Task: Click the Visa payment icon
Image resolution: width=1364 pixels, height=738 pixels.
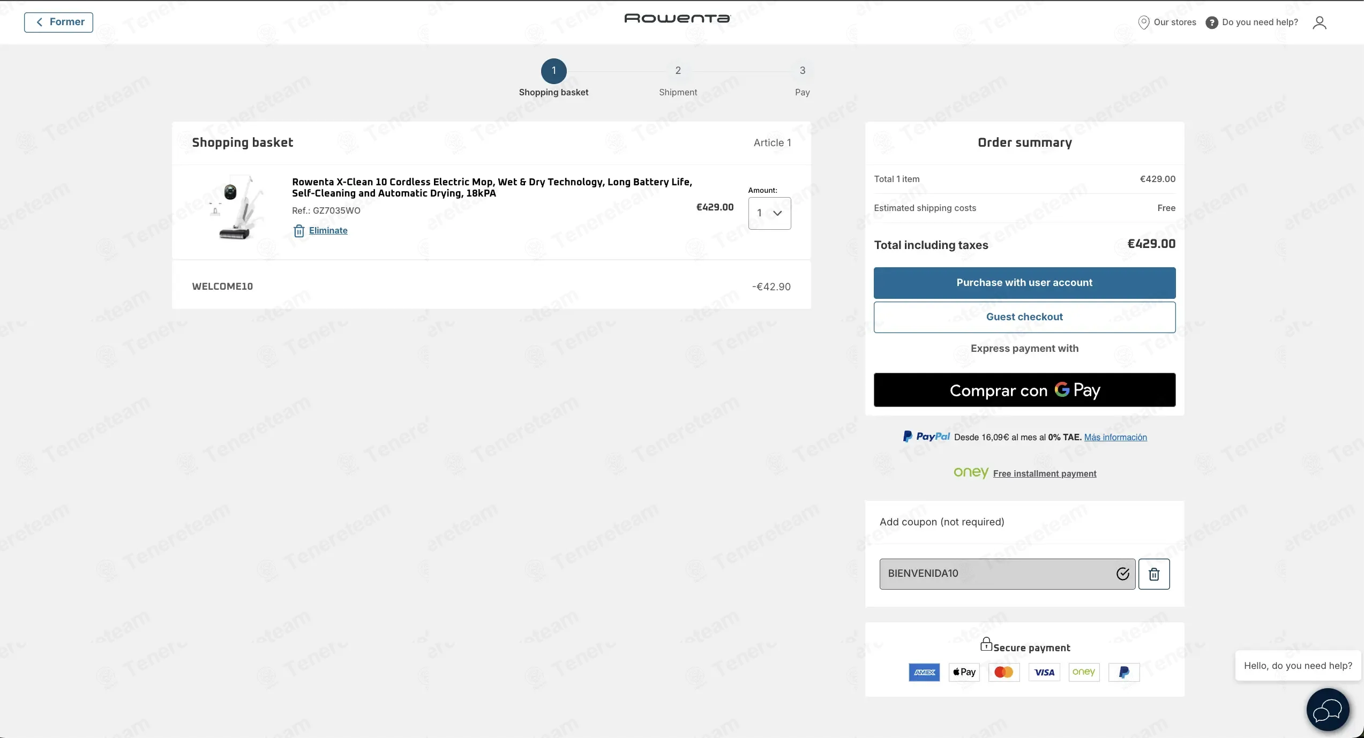Action: click(x=1044, y=672)
